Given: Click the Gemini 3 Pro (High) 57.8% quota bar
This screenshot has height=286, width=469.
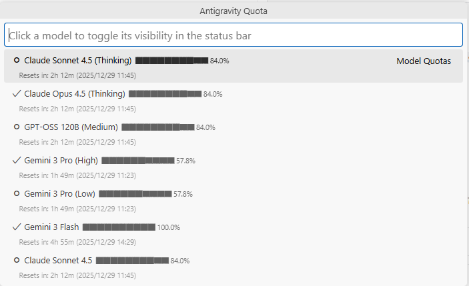Looking at the screenshot, I should (138, 161).
